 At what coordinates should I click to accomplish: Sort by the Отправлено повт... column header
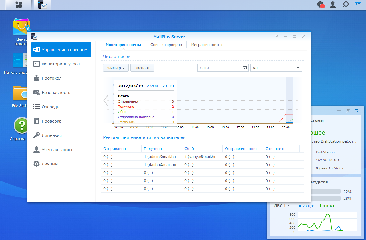coord(243,149)
